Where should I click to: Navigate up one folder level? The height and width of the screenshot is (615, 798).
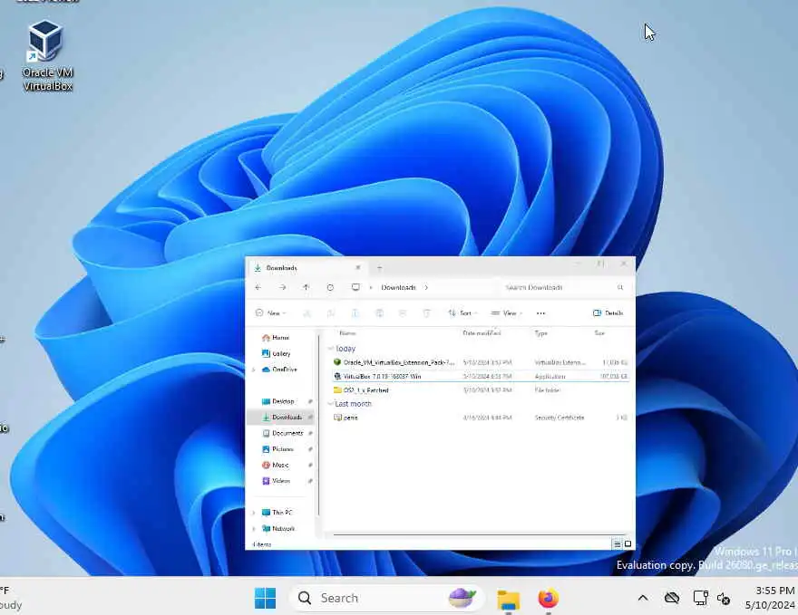[306, 287]
